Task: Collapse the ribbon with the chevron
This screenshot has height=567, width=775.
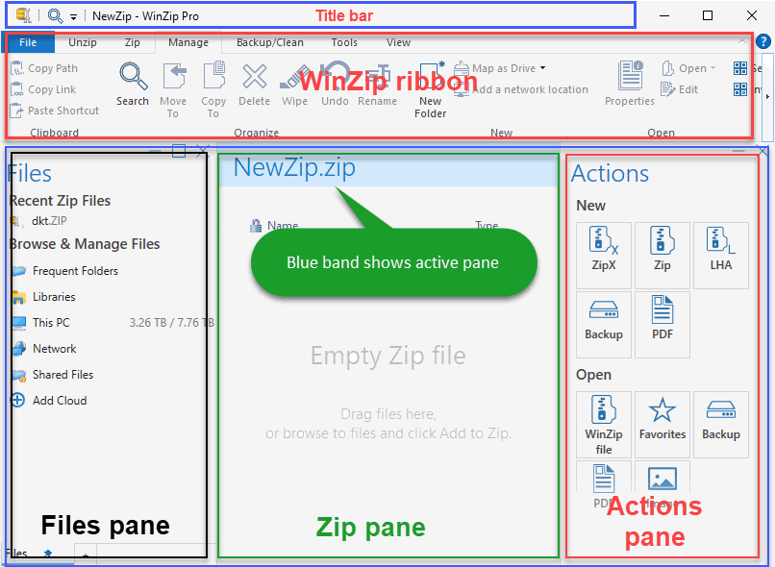Action: (742, 41)
